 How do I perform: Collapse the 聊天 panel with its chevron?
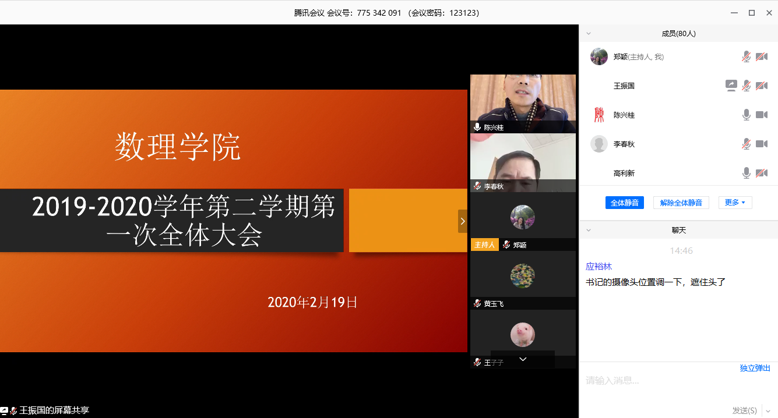[x=589, y=230]
